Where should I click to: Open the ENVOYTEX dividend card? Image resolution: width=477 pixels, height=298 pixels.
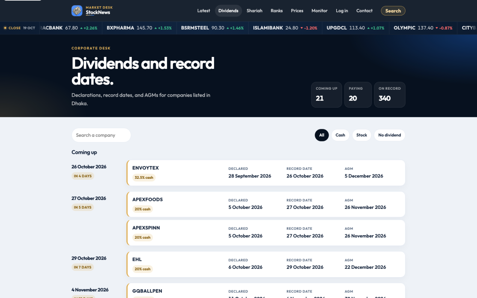tap(266, 173)
